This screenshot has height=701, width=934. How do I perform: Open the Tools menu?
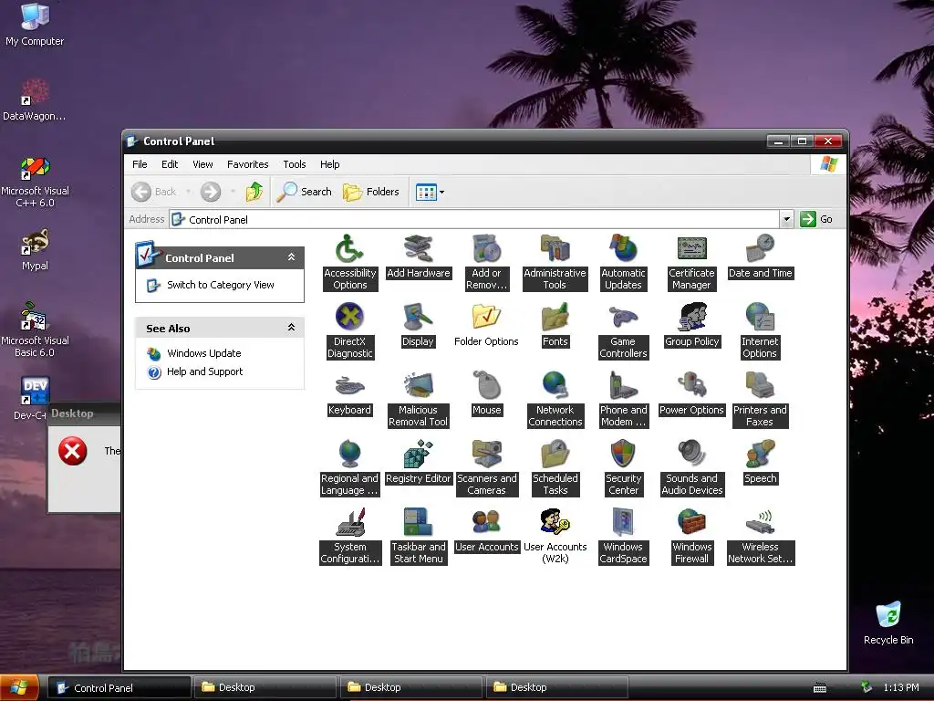295,164
